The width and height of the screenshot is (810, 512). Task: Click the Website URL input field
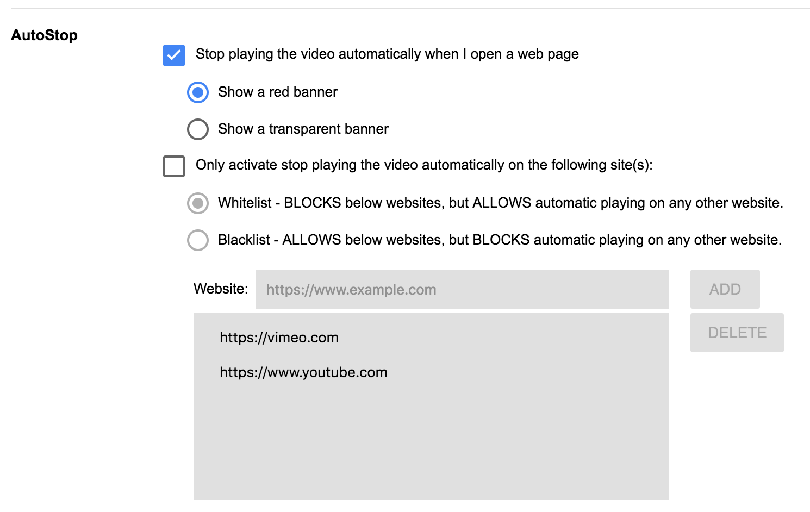[x=462, y=289]
